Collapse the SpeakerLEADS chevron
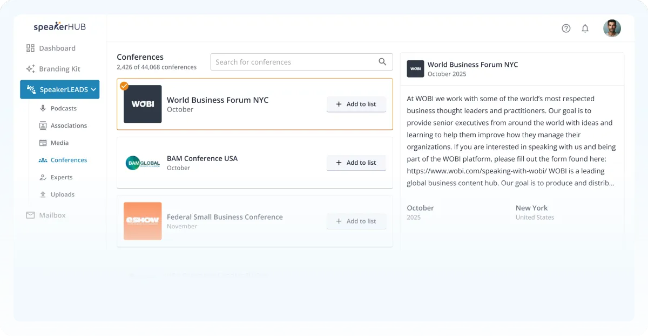Viewport: 648px width, 336px height. coord(94,90)
